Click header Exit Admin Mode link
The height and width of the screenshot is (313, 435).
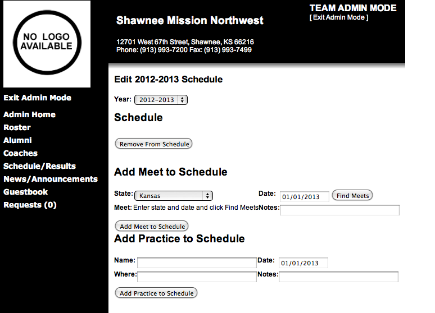[339, 17]
